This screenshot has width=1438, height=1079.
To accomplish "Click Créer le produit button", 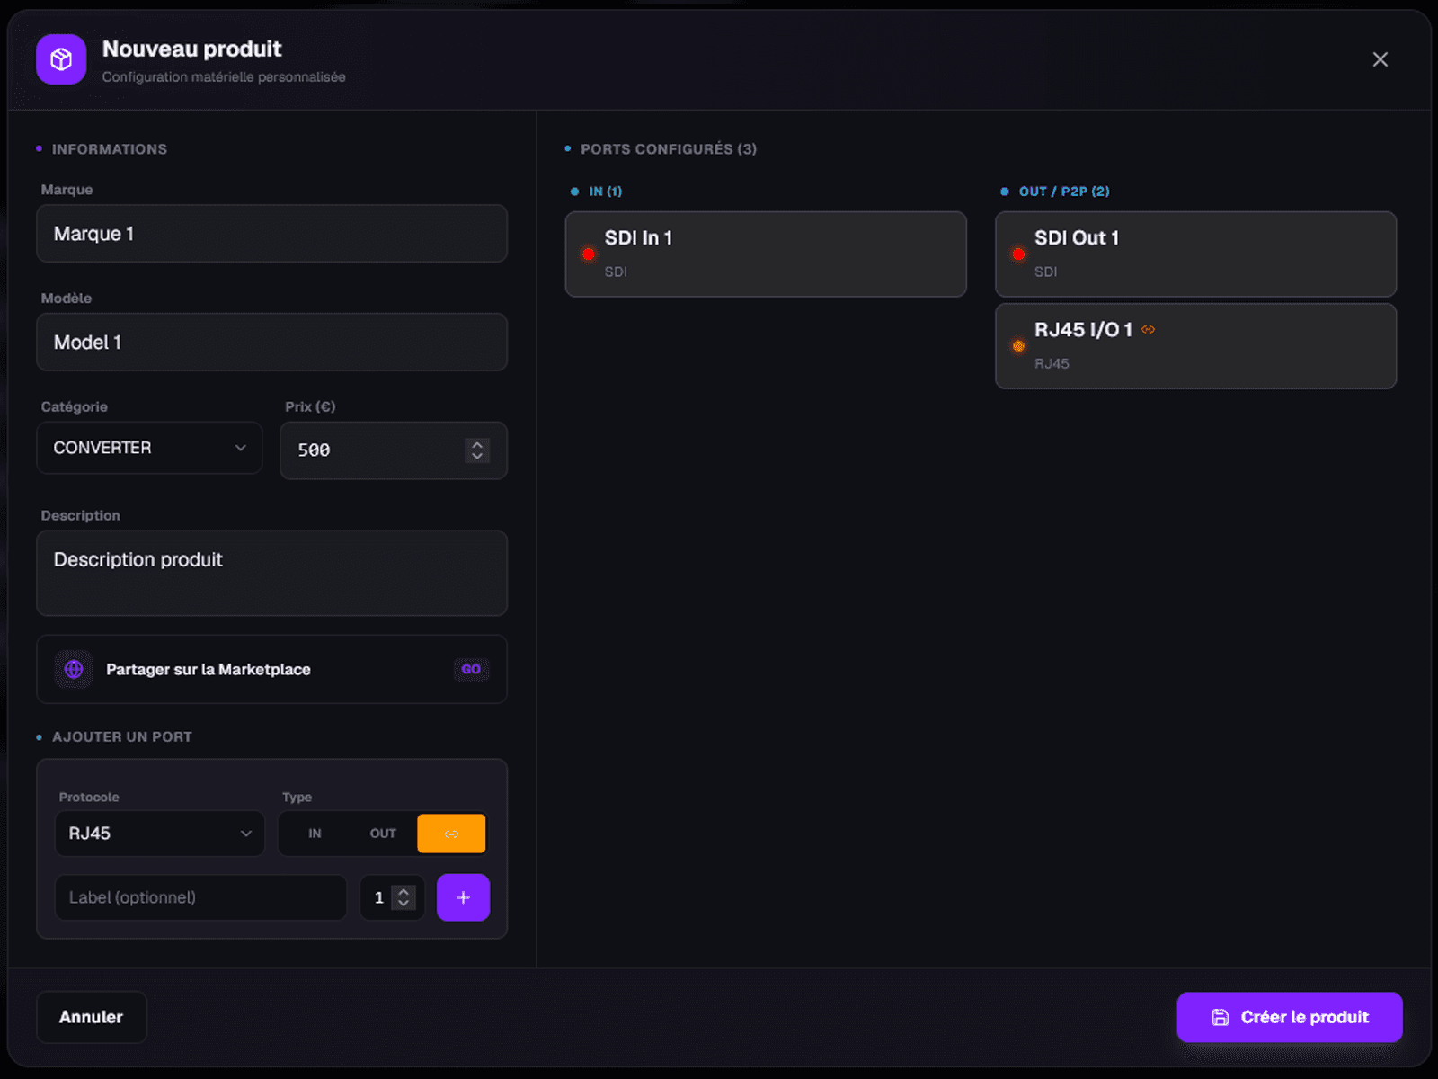I will tap(1290, 1017).
